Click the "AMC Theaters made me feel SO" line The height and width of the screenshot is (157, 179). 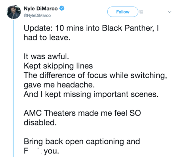[82, 113]
